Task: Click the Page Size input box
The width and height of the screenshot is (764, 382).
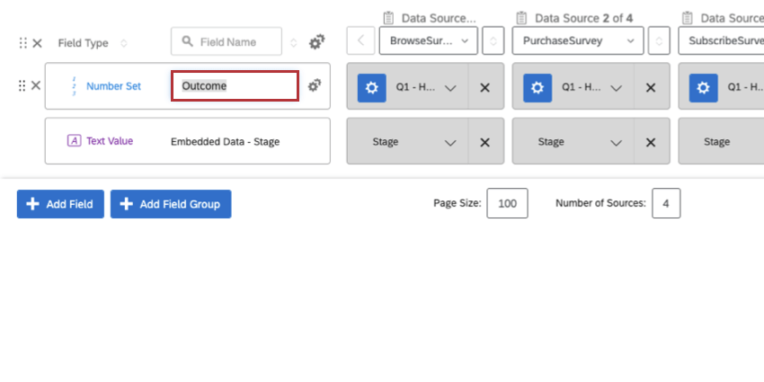Action: [x=507, y=204]
